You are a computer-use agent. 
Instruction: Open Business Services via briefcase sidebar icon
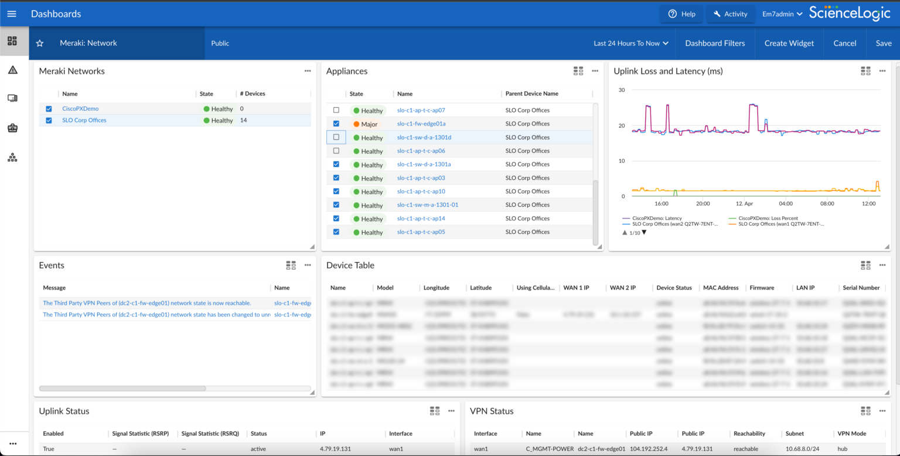[12, 128]
